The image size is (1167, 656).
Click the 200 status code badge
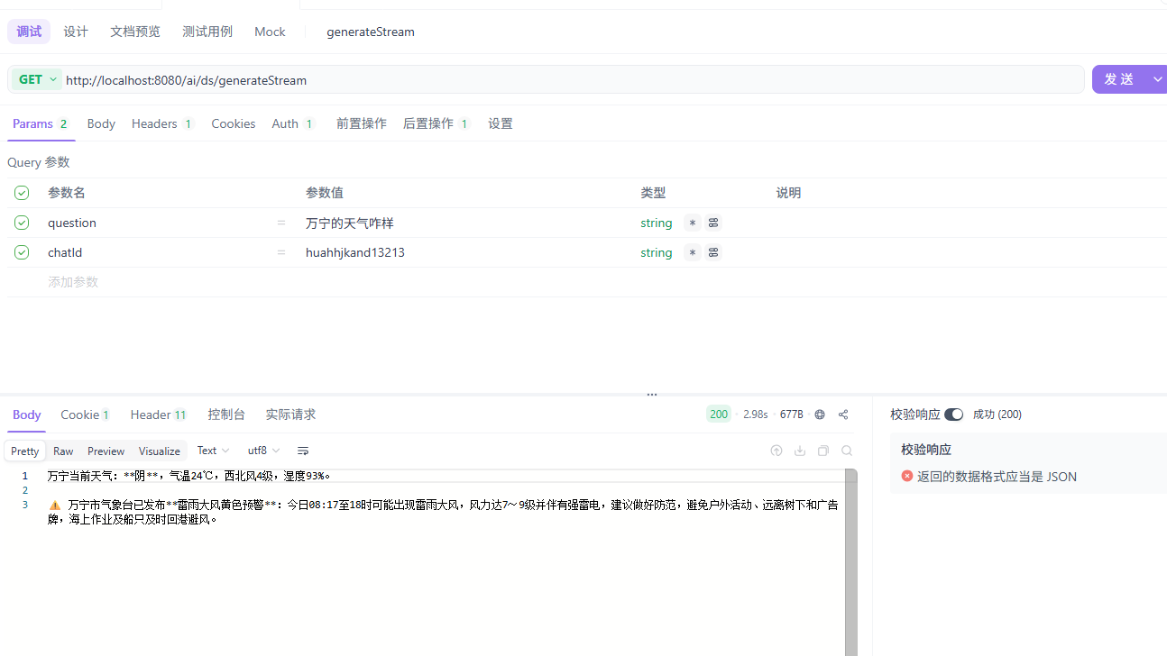point(719,415)
